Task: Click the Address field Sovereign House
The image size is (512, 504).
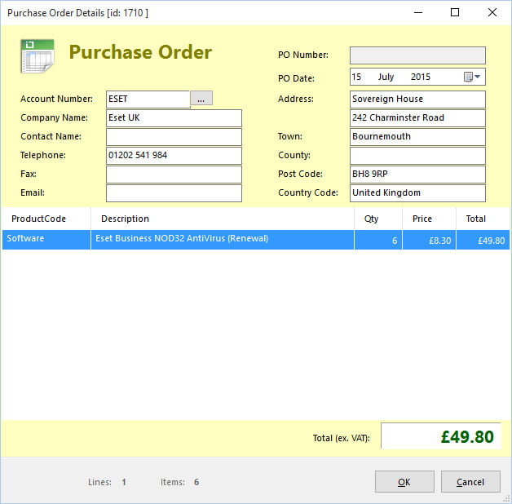Action: (417, 99)
